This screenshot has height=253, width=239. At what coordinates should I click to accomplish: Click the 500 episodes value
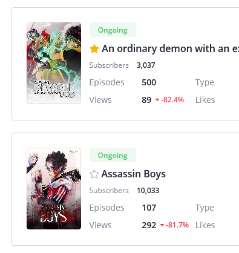[x=149, y=82]
